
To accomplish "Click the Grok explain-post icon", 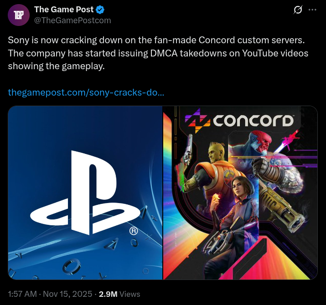I will (x=298, y=10).
